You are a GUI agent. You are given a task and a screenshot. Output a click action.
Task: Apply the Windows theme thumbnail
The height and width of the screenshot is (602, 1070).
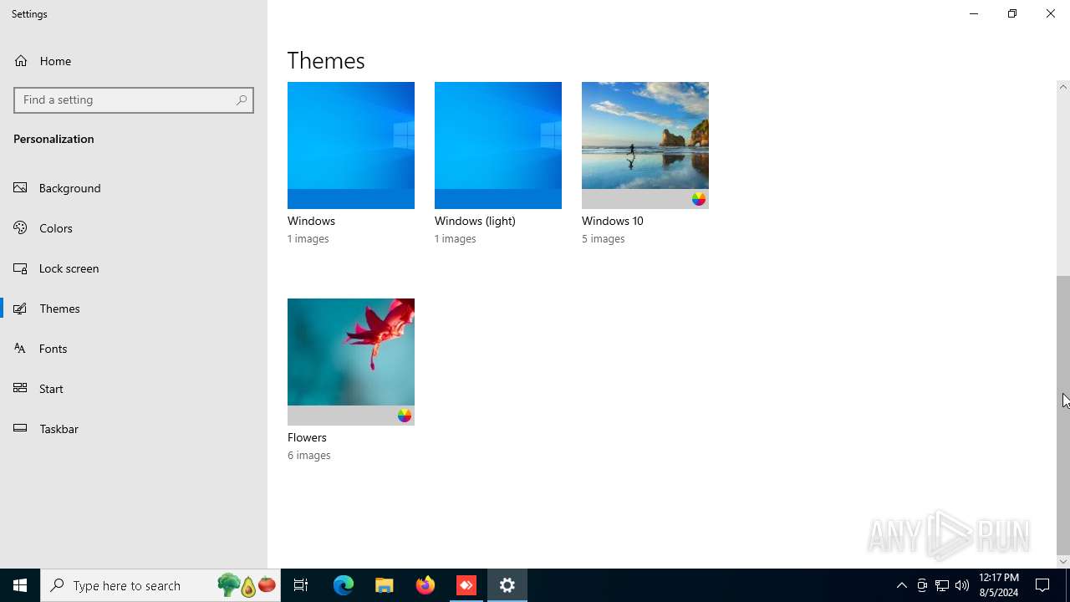(351, 145)
